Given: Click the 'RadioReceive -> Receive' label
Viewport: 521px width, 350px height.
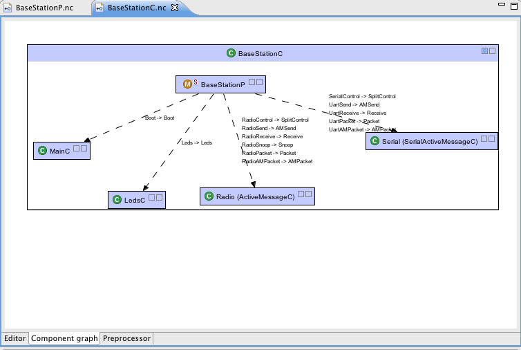Looking at the screenshot, I should pyautogui.click(x=272, y=136).
